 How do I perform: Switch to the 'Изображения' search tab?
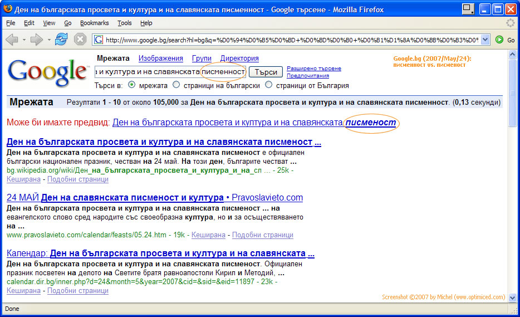click(x=161, y=58)
